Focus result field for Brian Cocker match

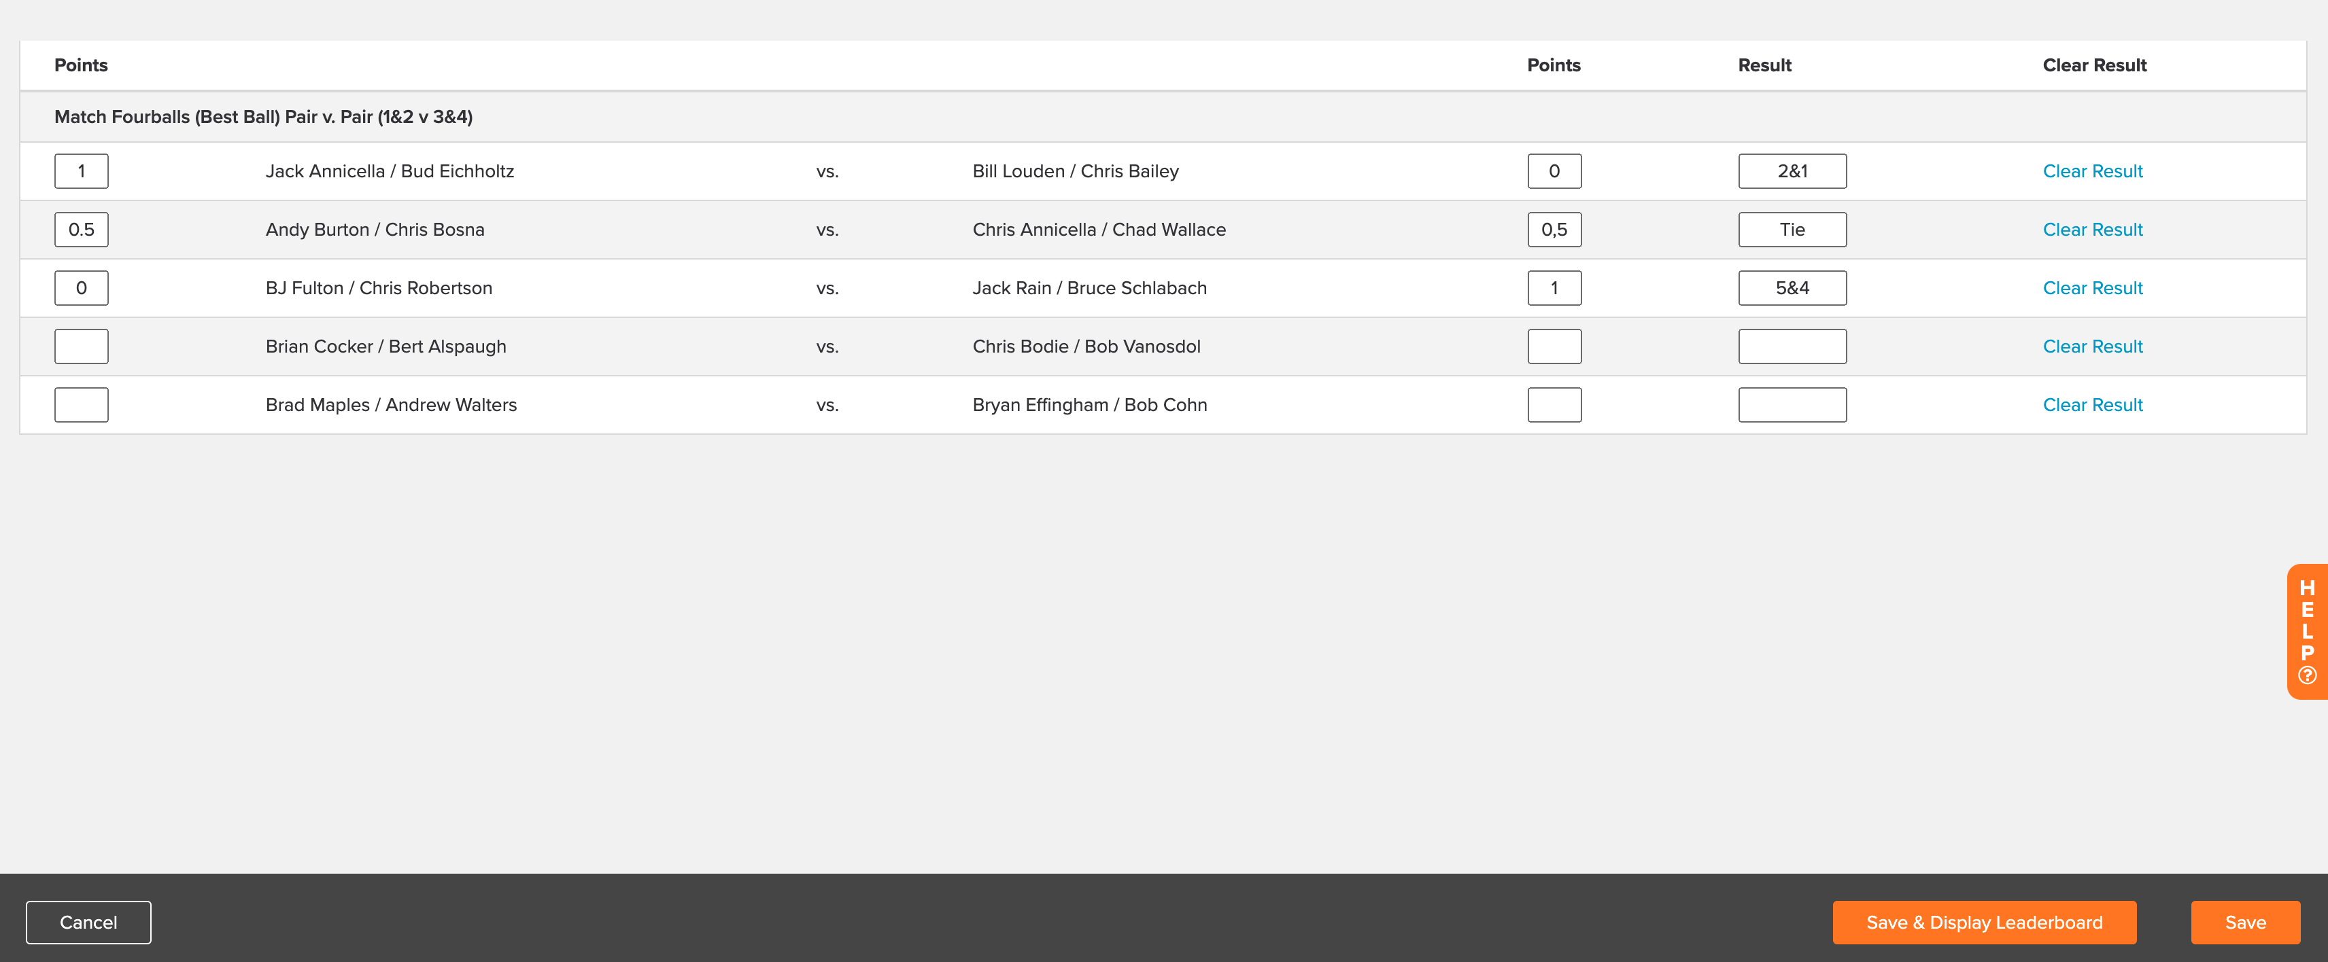point(1792,346)
